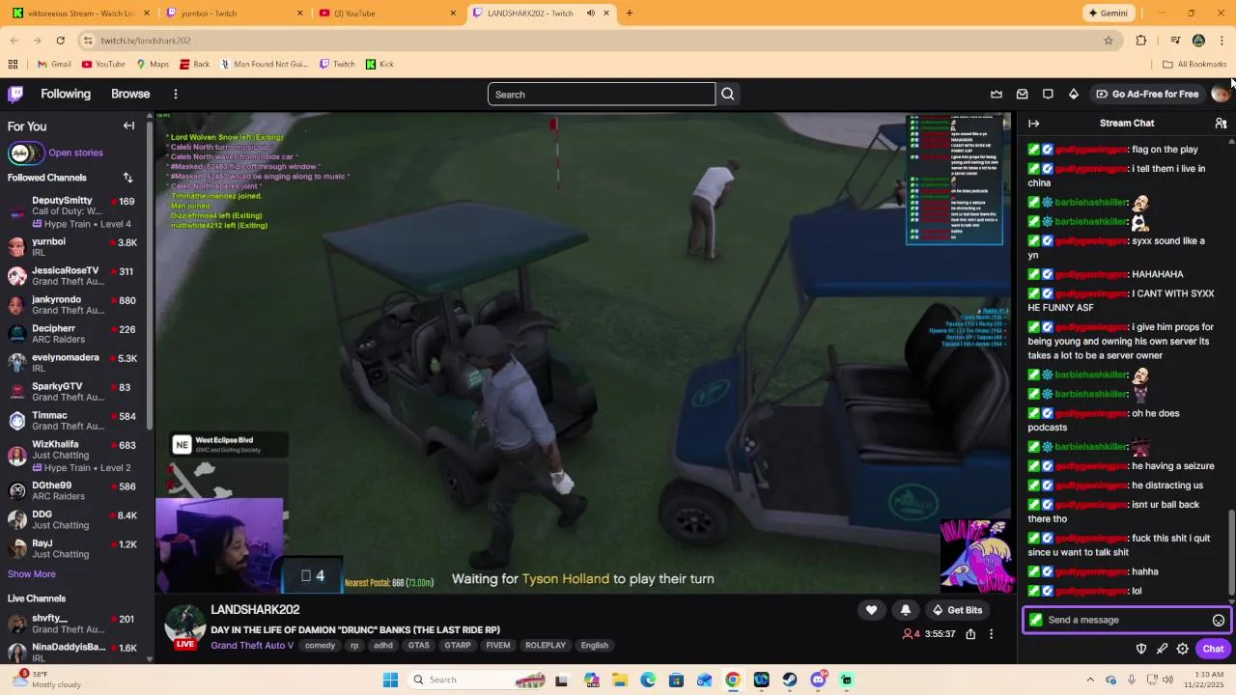Screen dimensions: 1236x695
Task: Open chat settings gear
Action: [x=1183, y=649]
